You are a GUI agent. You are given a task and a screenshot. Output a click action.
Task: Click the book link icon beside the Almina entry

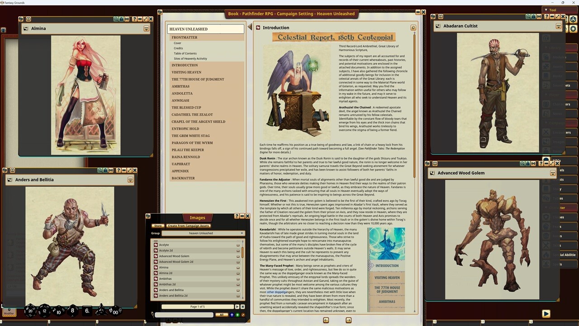coord(237,267)
